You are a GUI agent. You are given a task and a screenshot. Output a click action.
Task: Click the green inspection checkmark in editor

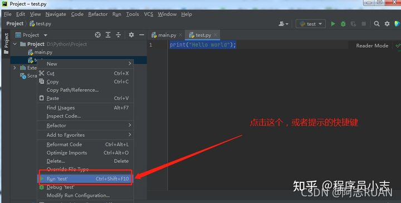coord(398,46)
